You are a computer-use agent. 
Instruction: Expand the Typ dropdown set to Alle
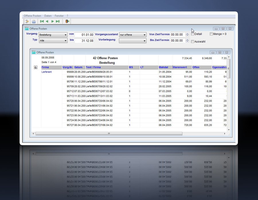coord(53,41)
